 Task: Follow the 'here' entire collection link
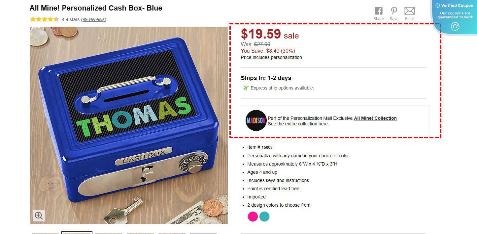click(324, 124)
